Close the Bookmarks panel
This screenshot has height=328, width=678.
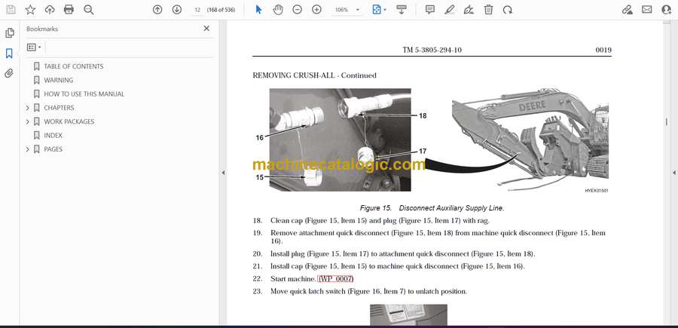206,29
